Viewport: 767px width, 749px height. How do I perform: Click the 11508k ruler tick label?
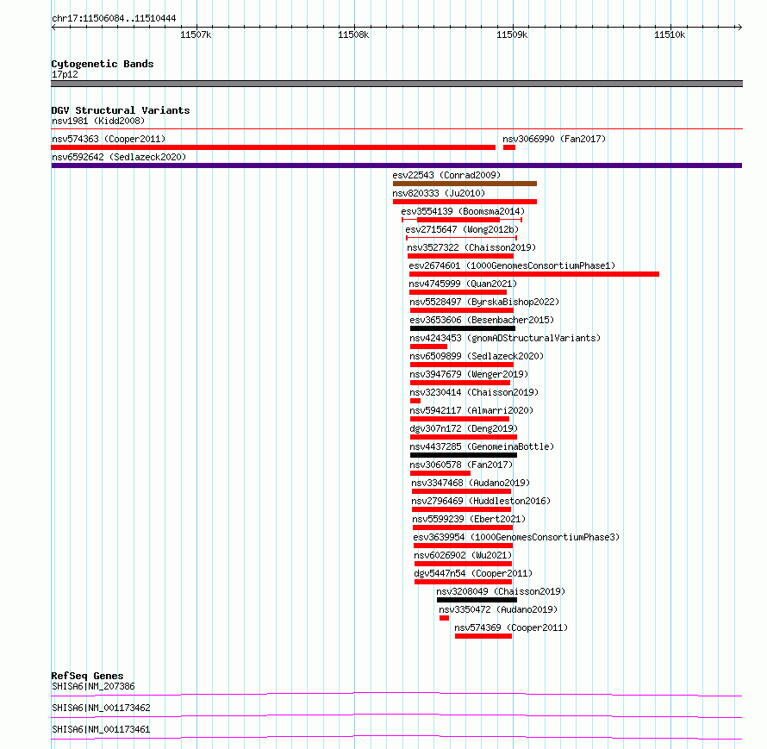353,34
